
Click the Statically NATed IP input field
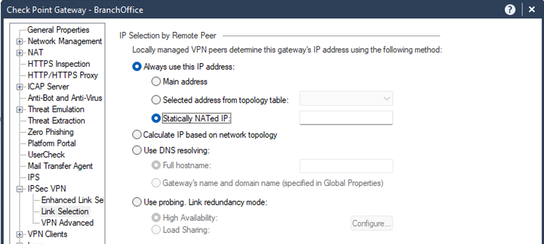pos(346,118)
